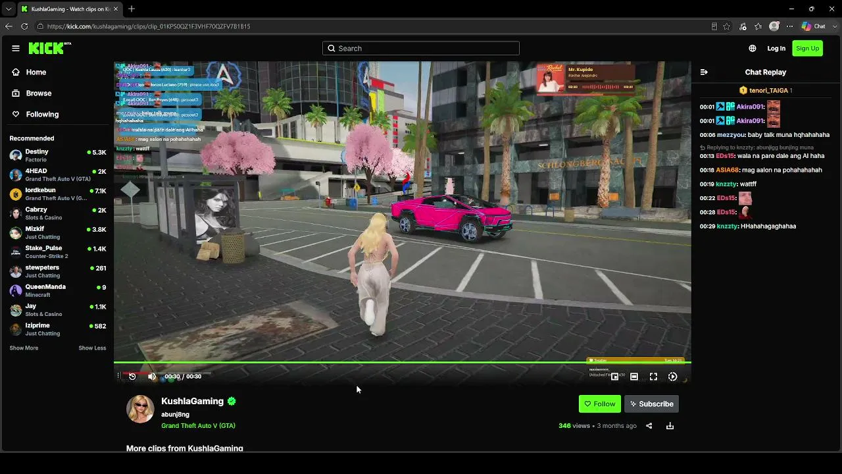Open the tab search dropdown

pos(8,9)
